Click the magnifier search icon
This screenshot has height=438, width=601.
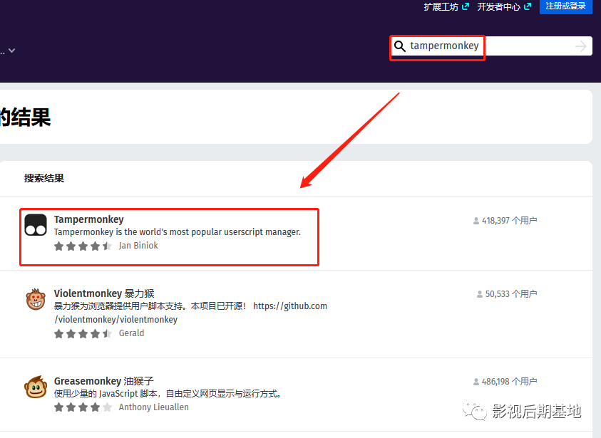[x=399, y=46]
